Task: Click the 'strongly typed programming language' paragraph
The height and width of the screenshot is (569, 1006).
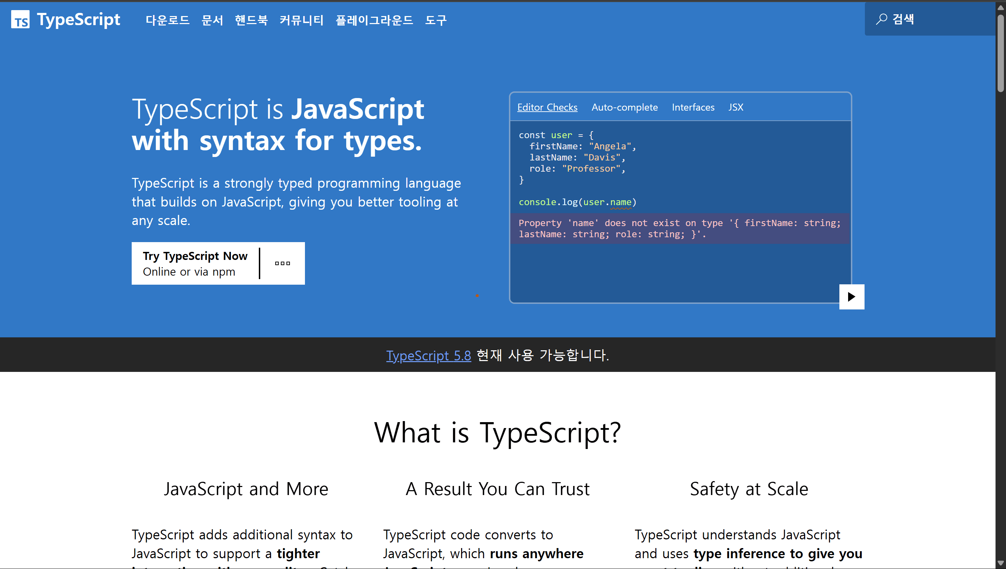Action: (296, 202)
